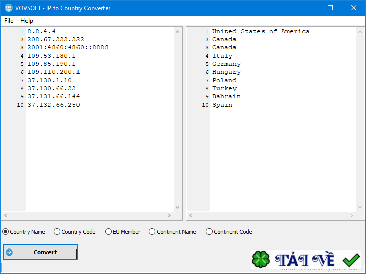The image size is (366, 274).
Task: Click the TẢI VỀ download banner
Action: point(306,259)
